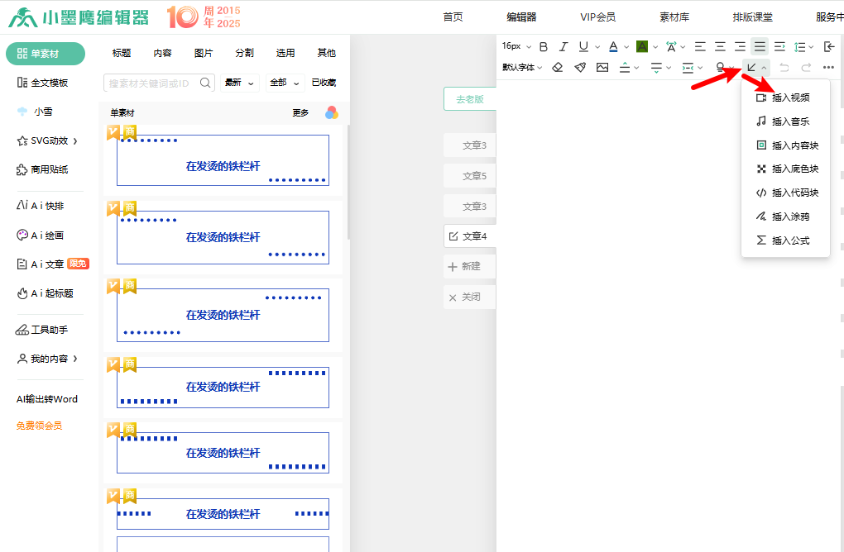This screenshot has height=552, width=844.
Task: Choose 插入视频 from the insert menu
Action: click(x=790, y=98)
